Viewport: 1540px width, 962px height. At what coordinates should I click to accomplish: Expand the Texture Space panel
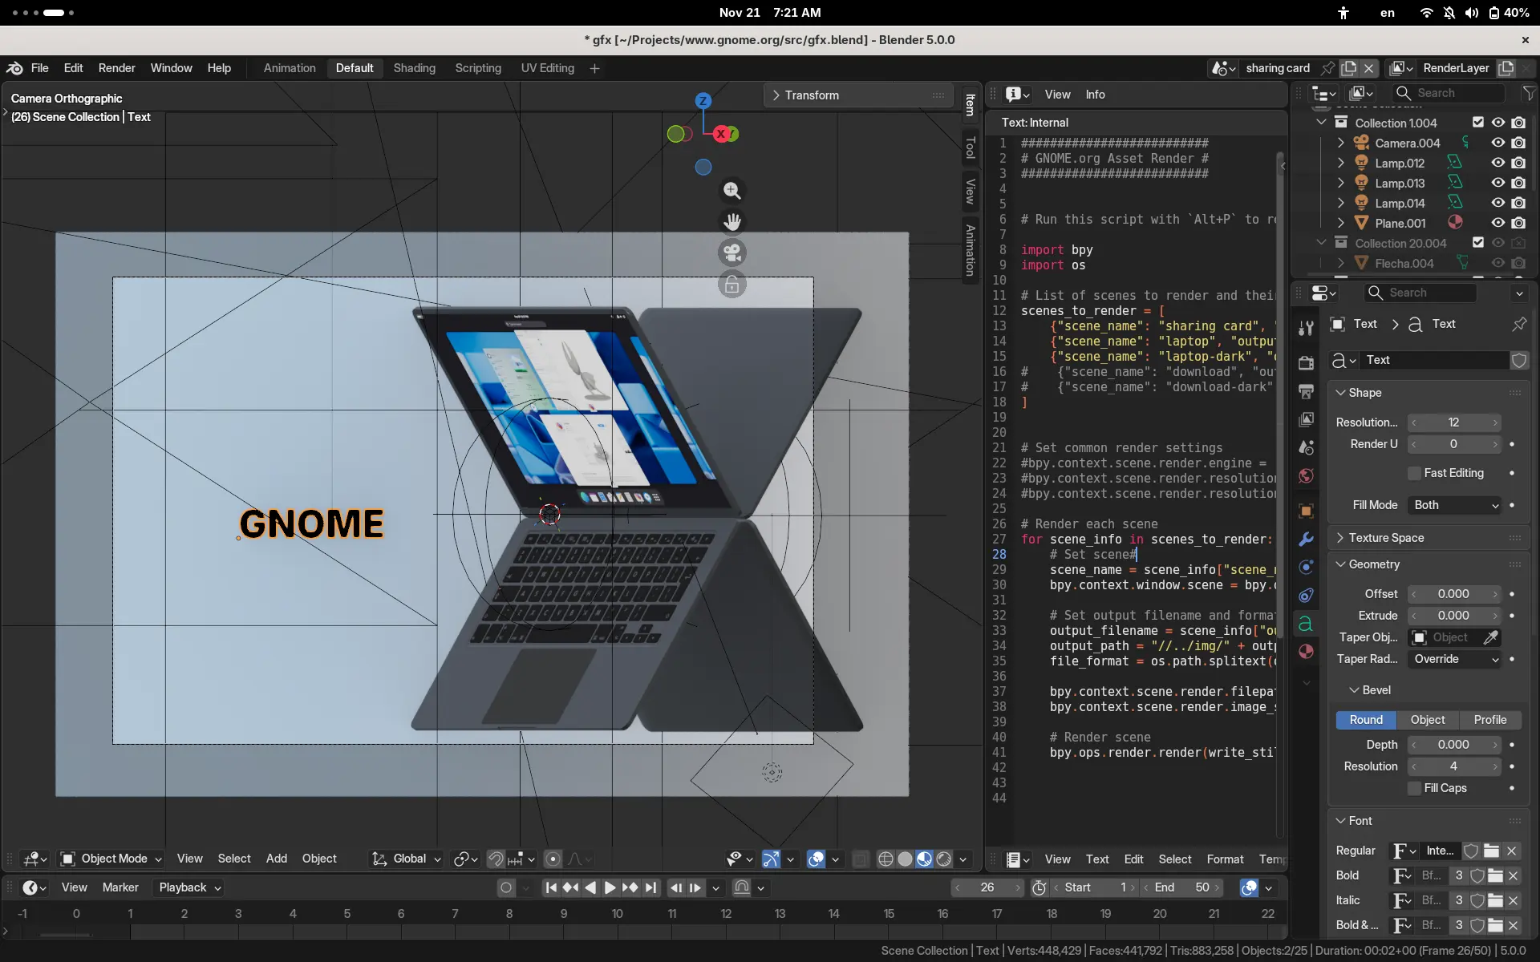tap(1386, 538)
